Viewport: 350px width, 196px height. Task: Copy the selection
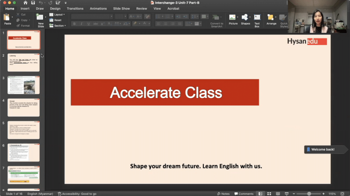click(22, 20)
